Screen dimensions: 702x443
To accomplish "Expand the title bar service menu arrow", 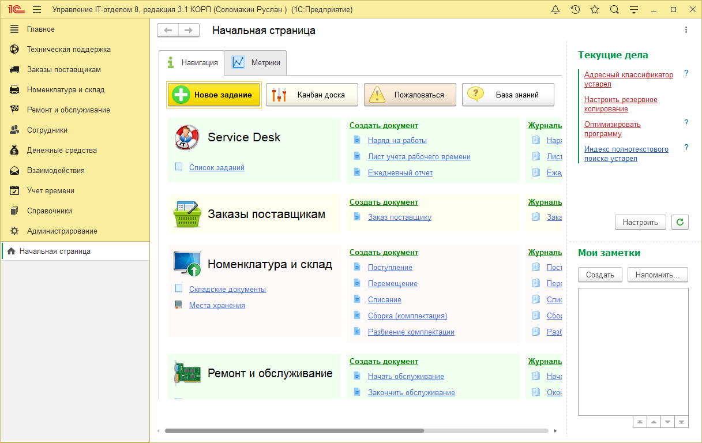I will pyautogui.click(x=634, y=10).
